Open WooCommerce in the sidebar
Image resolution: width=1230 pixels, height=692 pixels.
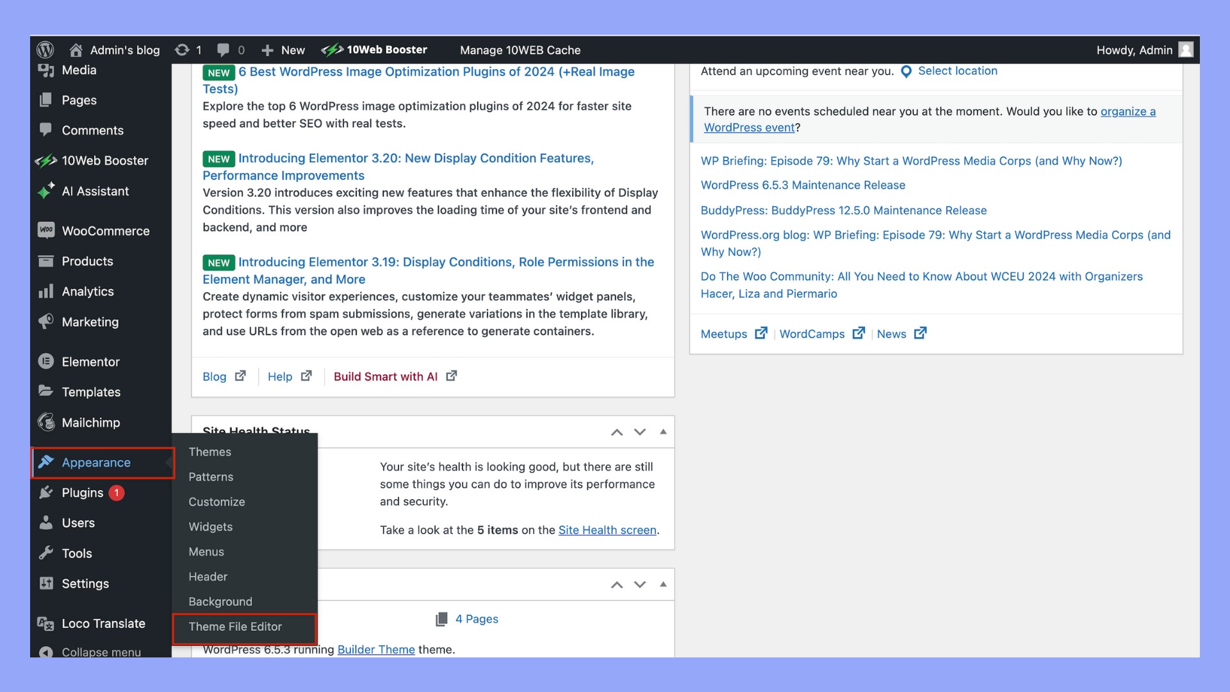click(x=105, y=231)
